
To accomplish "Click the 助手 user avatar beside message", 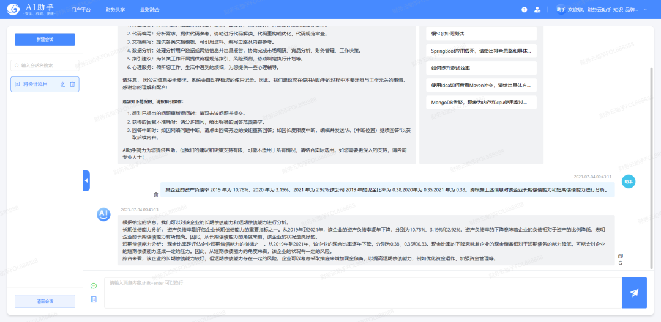I will [x=629, y=181].
